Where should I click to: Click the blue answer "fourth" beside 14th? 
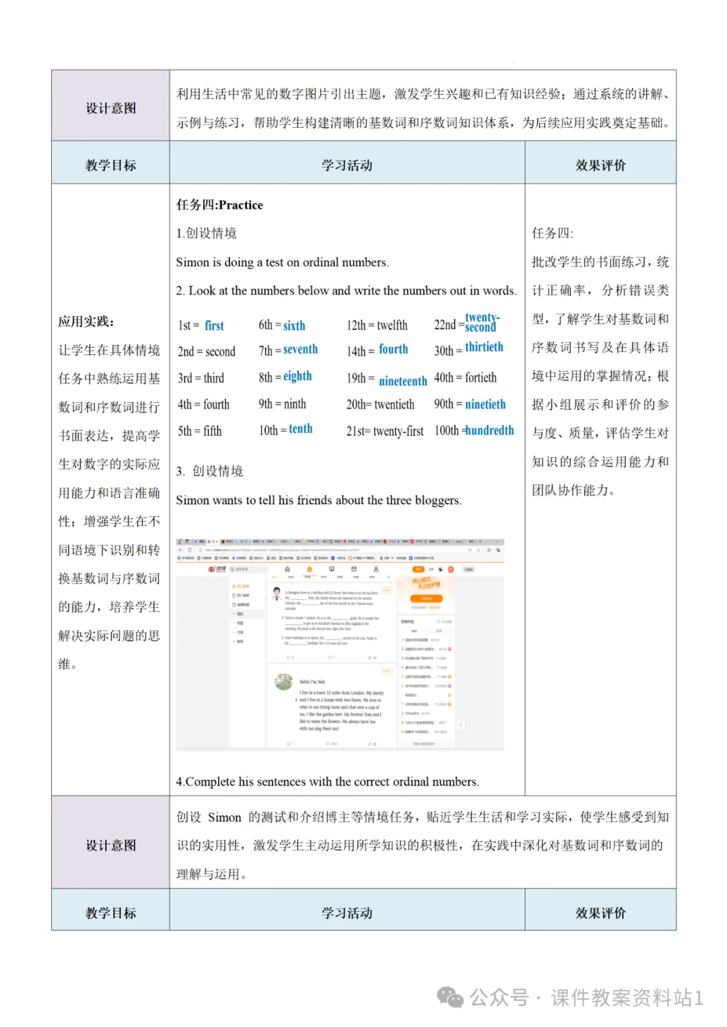(x=393, y=349)
